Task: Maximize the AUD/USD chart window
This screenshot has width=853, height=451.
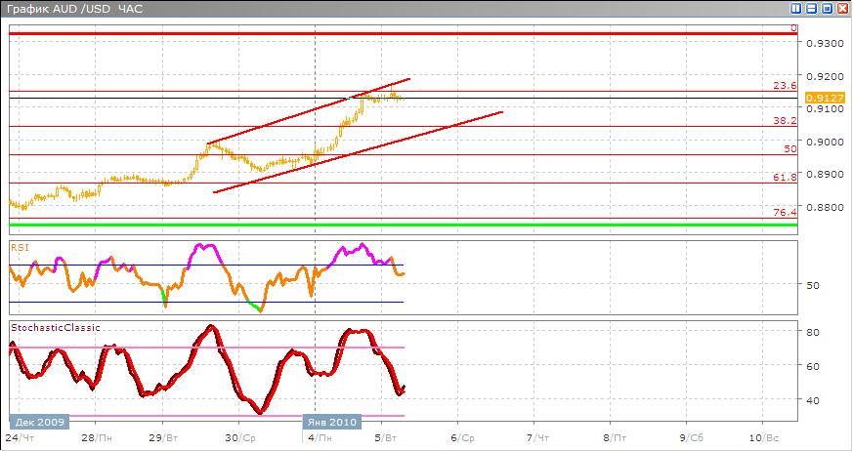Action: (x=827, y=9)
